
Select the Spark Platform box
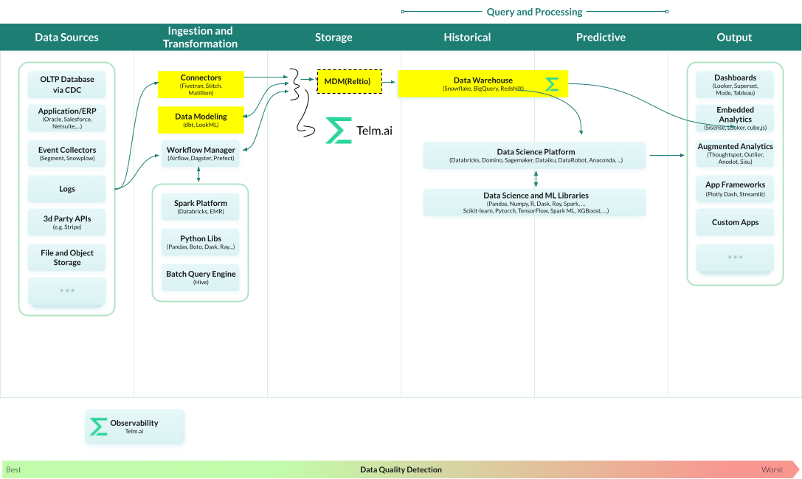(201, 207)
